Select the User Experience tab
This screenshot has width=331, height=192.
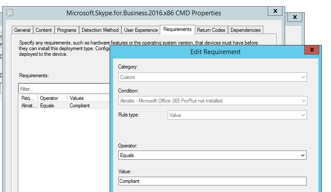coord(141,30)
